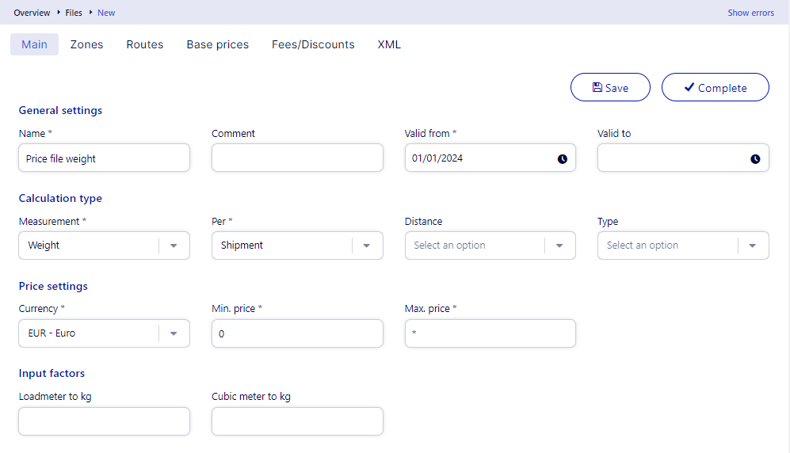This screenshot has width=790, height=453.
Task: Go to Files in the breadcrumb
Action: (x=74, y=13)
